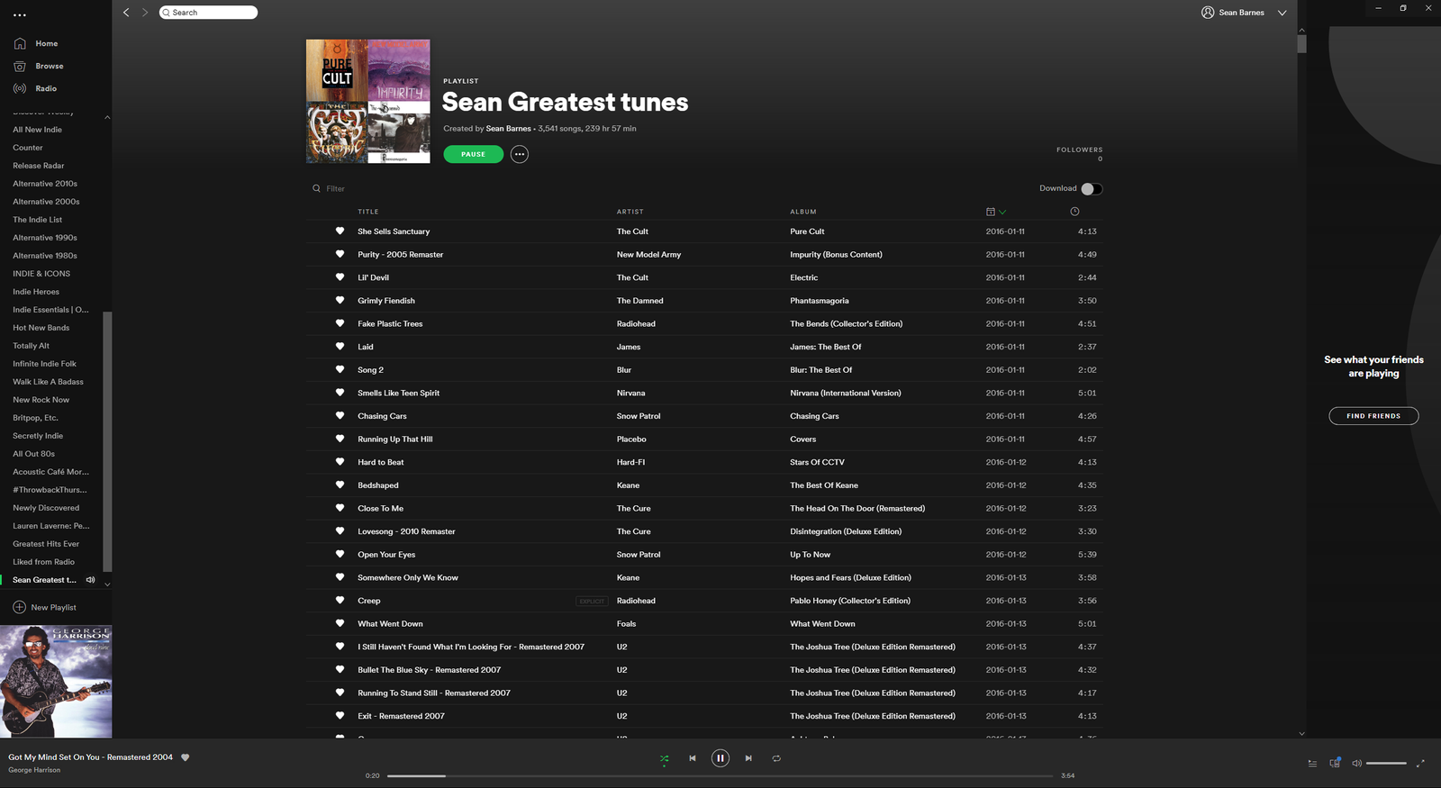Click the Search input field
1441x788 pixels.
pyautogui.click(x=208, y=13)
